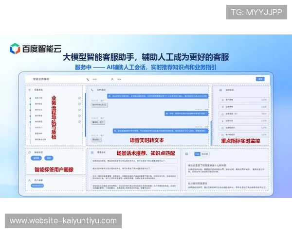Image resolution: width=292 pixels, height=233 pixels.
Task: Click the check mark of the first process step
Action: [x=79, y=98]
